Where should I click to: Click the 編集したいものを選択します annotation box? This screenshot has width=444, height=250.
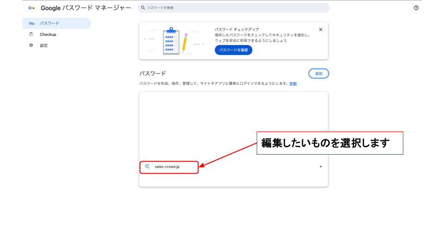pos(330,143)
